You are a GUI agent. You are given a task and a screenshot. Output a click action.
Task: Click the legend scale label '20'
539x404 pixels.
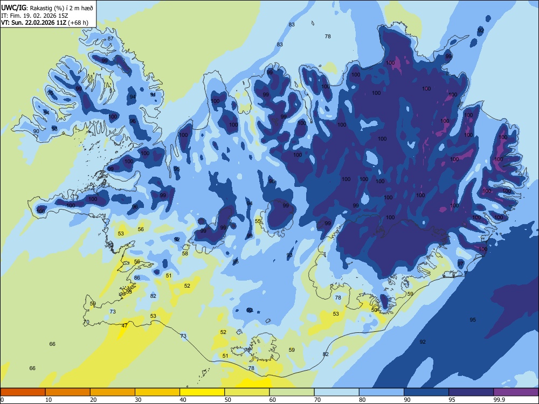[93, 400]
